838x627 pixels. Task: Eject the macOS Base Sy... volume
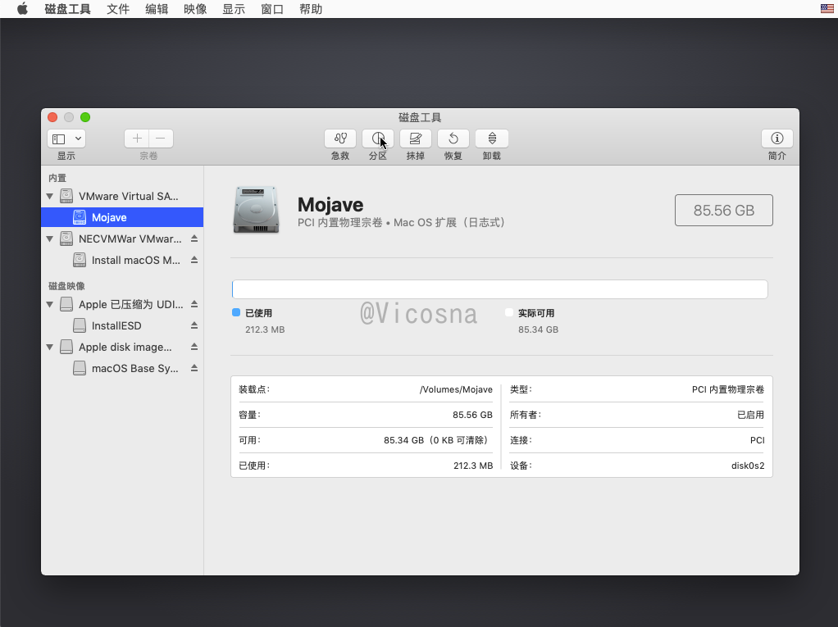(x=194, y=368)
